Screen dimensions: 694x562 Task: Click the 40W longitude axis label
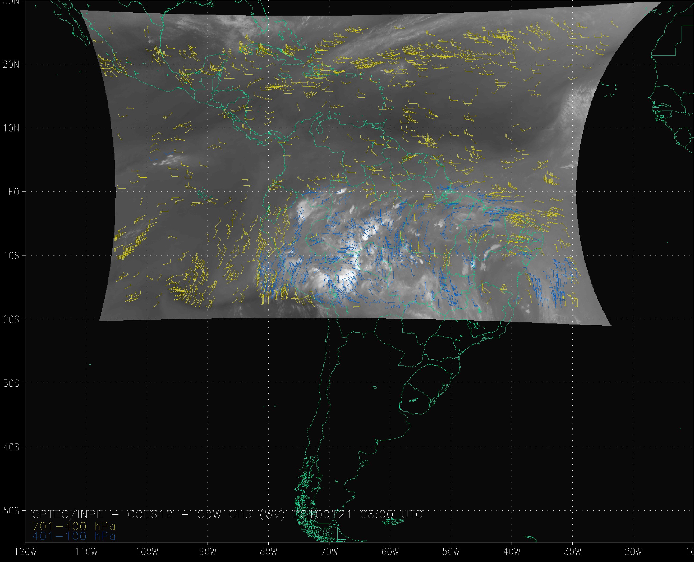click(x=512, y=552)
